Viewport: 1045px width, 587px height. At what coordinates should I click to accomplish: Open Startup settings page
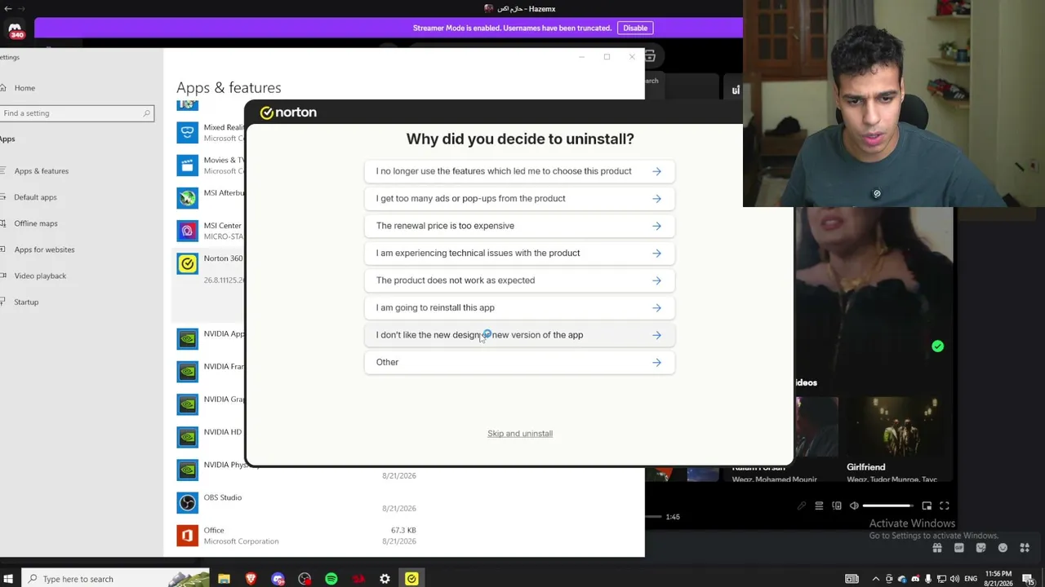tap(26, 302)
